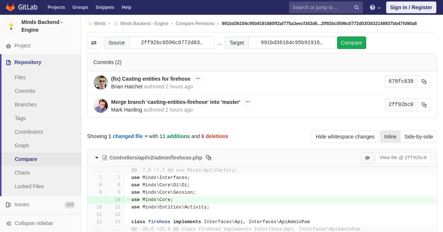
Task: Copy firehose.php file path
Action: (209, 158)
